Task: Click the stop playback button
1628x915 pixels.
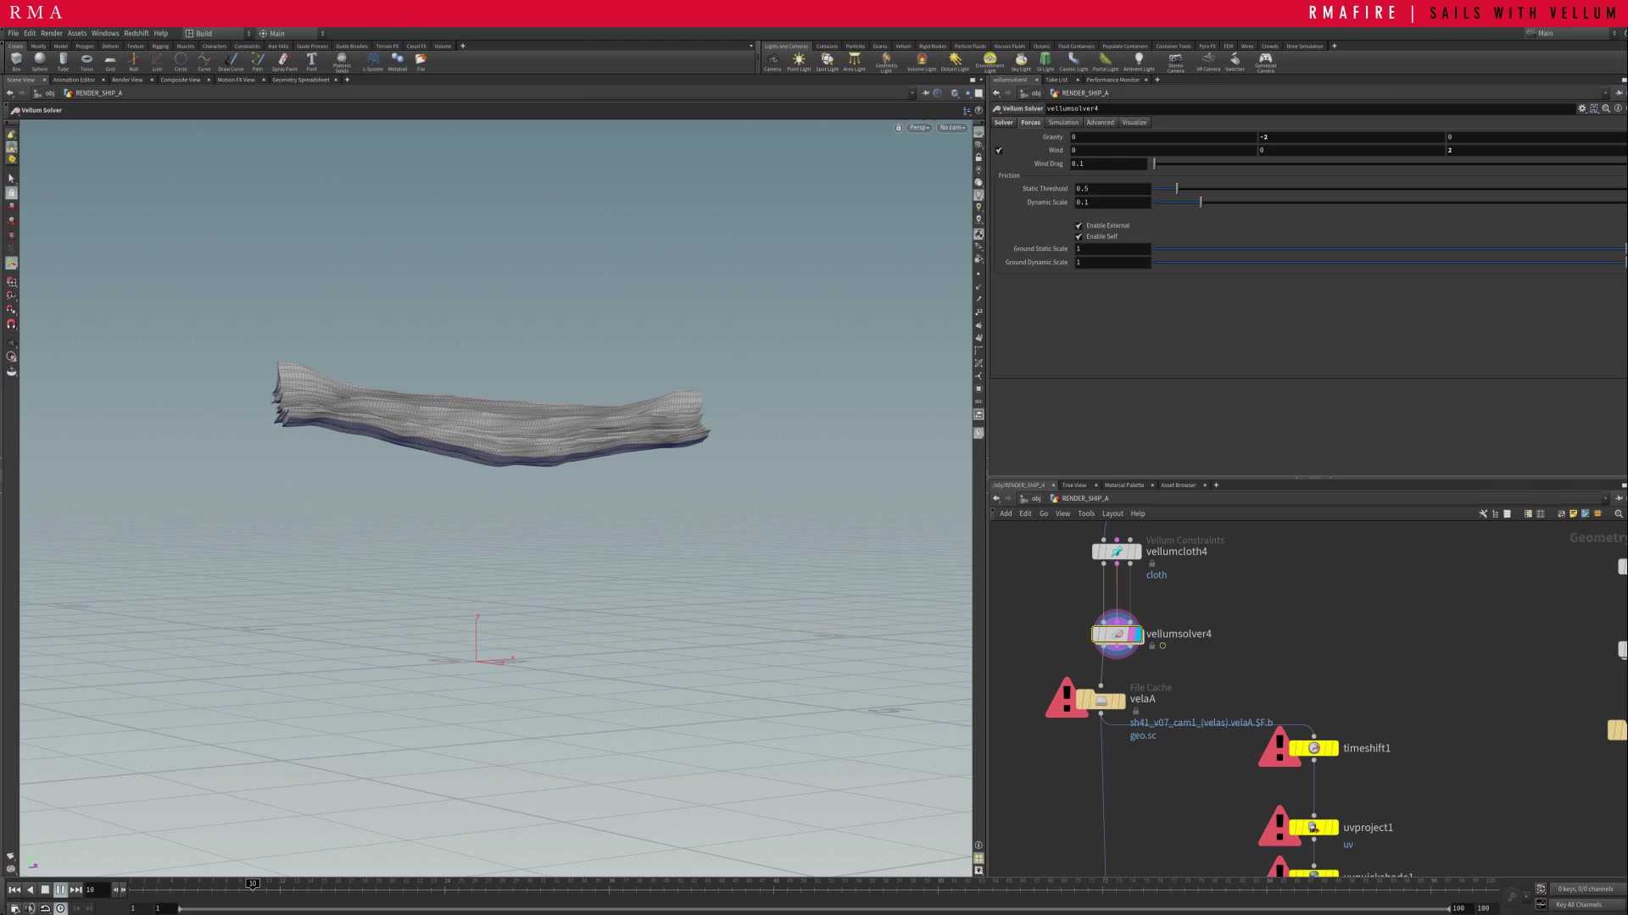Action: 45,890
